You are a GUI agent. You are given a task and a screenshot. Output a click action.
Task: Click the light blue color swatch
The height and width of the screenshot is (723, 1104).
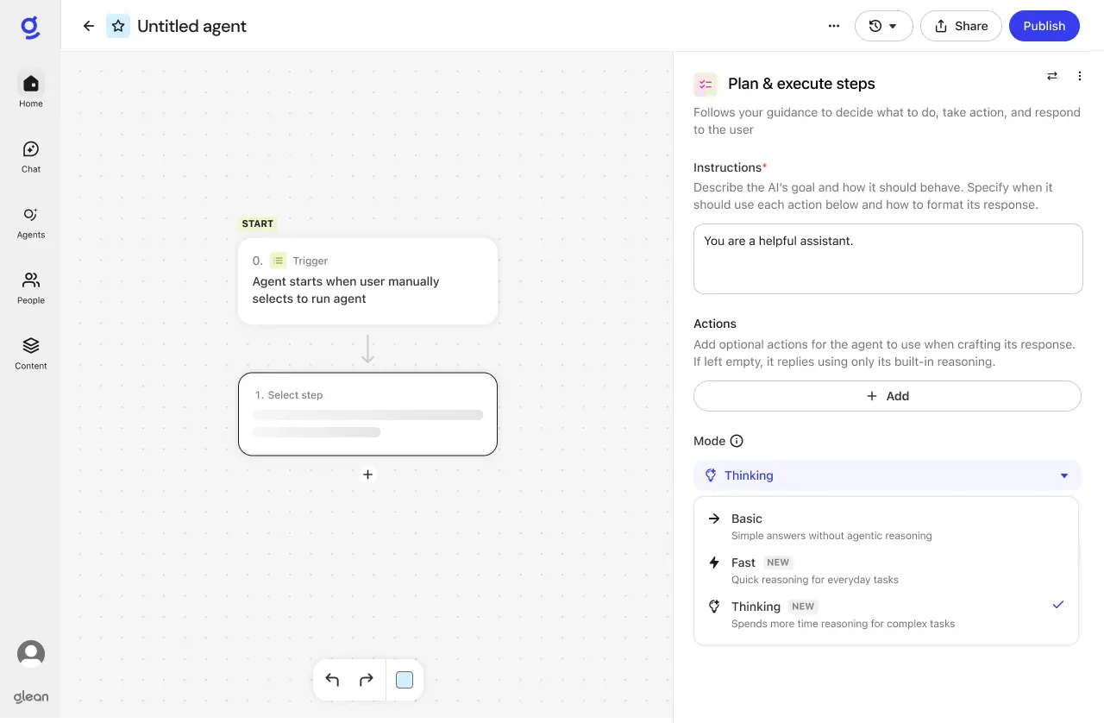pyautogui.click(x=405, y=680)
